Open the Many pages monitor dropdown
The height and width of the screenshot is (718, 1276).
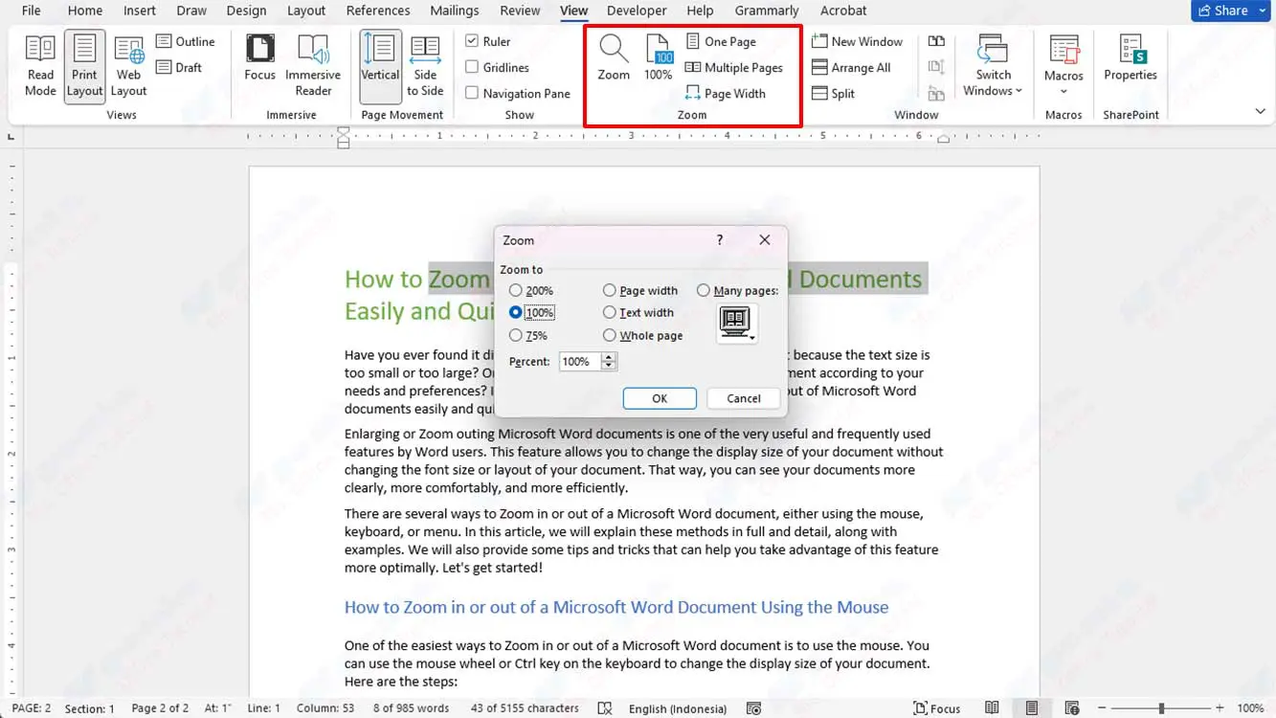point(737,324)
